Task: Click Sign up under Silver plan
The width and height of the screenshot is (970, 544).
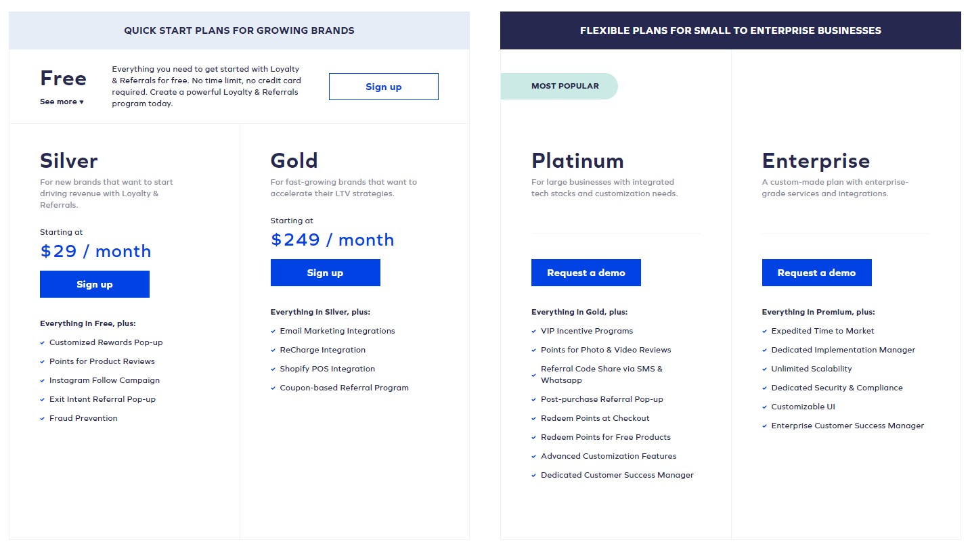Action: pyautogui.click(x=95, y=284)
